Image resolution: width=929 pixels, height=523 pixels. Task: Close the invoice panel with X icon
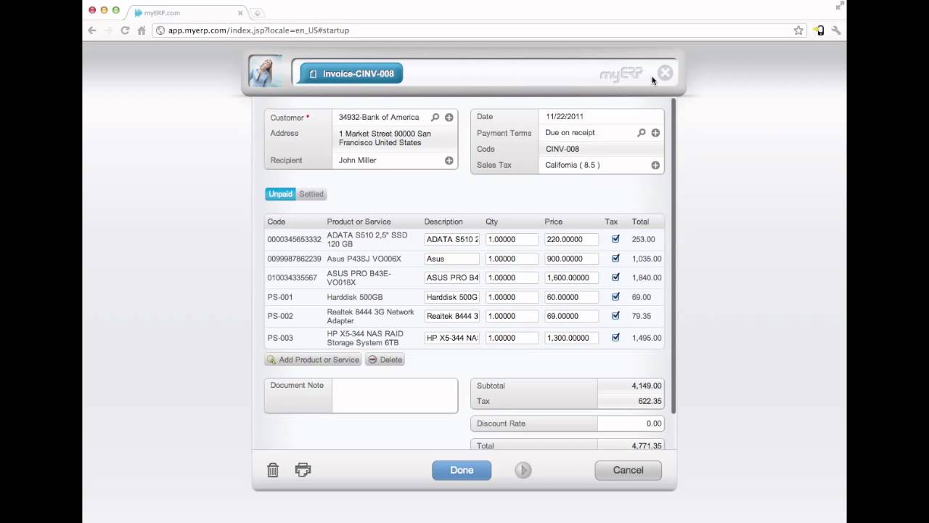tap(665, 73)
